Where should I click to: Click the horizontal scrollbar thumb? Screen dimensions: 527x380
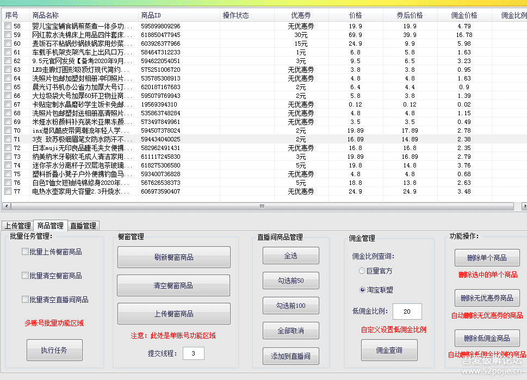pos(262,206)
